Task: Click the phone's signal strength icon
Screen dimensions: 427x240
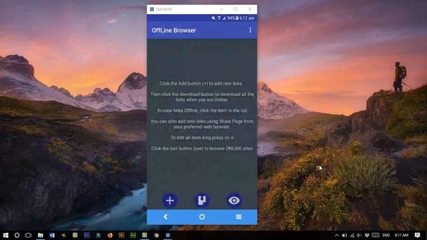Action: tap(224, 18)
